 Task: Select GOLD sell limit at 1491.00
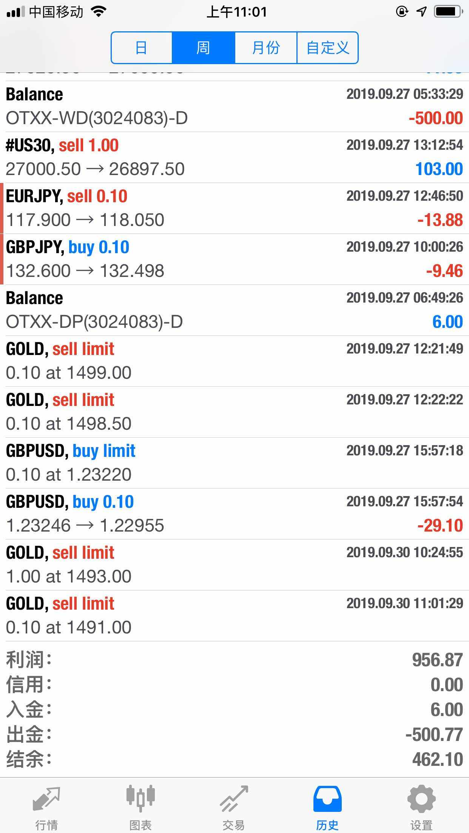[234, 616]
